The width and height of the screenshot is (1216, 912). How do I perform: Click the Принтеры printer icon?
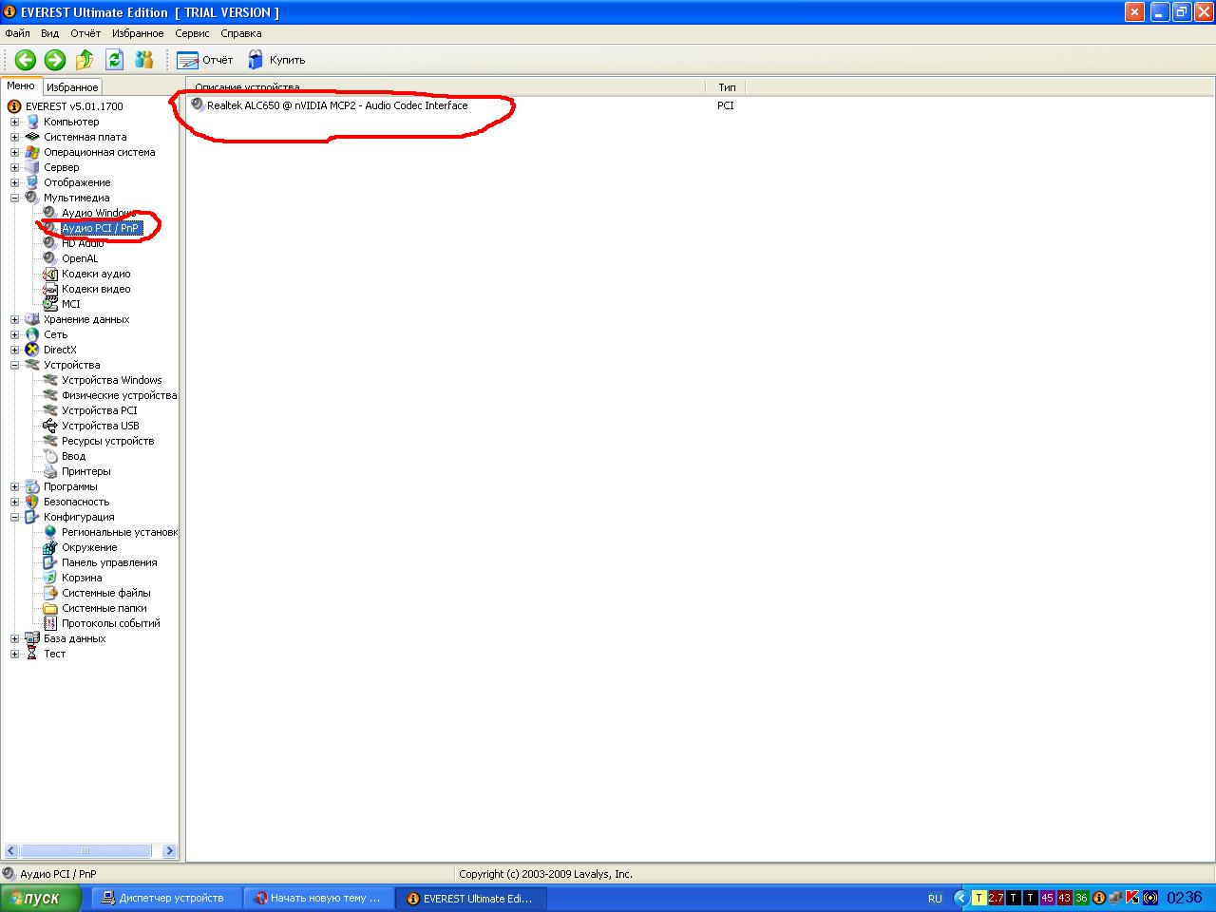pyautogui.click(x=50, y=471)
